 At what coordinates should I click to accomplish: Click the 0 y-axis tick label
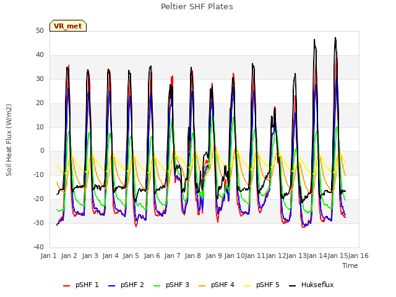(42, 151)
